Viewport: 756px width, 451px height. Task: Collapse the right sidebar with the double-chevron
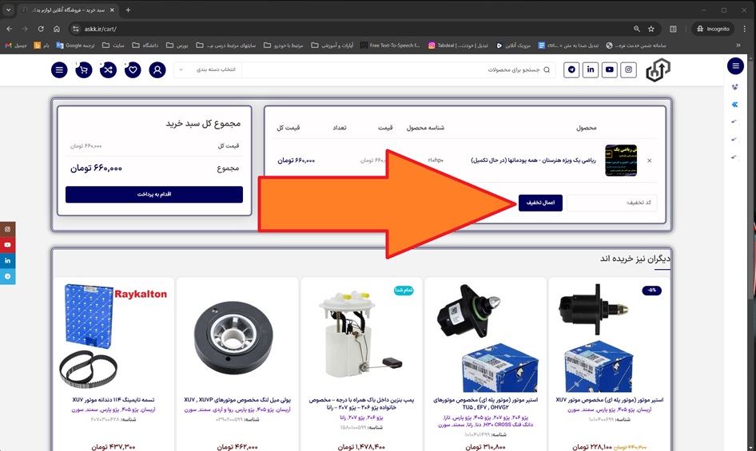click(735, 105)
